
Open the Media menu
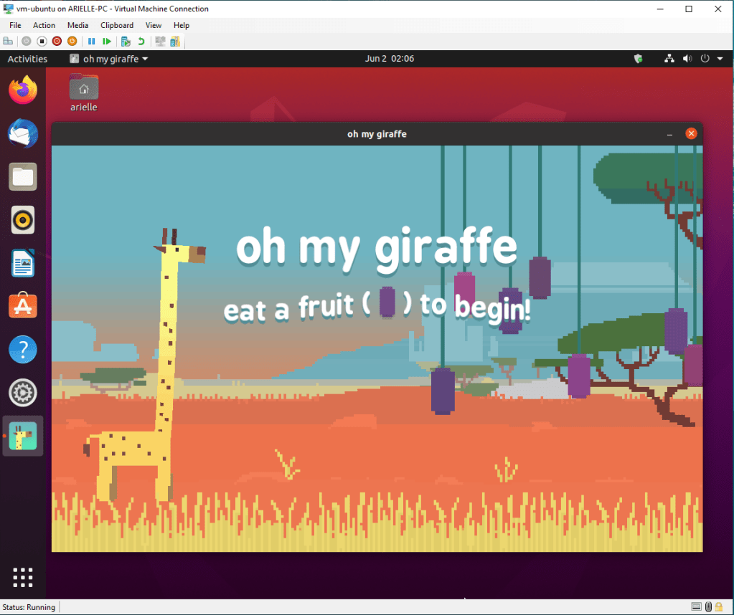(77, 25)
